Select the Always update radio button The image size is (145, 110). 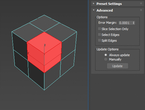(106, 55)
